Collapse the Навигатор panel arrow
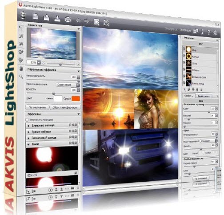The width and height of the screenshot is (224, 215). pos(79,29)
